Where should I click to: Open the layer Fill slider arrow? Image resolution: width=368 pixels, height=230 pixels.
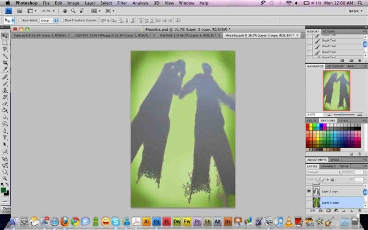[365, 180]
